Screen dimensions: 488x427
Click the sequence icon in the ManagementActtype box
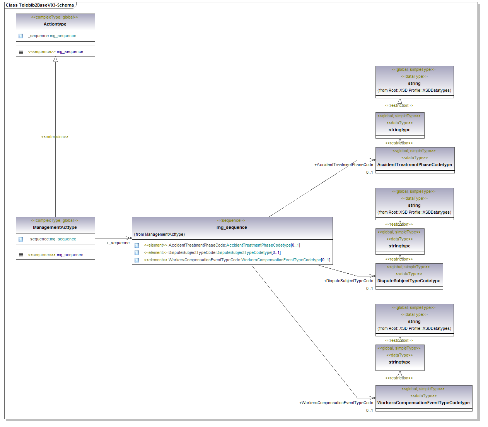(21, 255)
